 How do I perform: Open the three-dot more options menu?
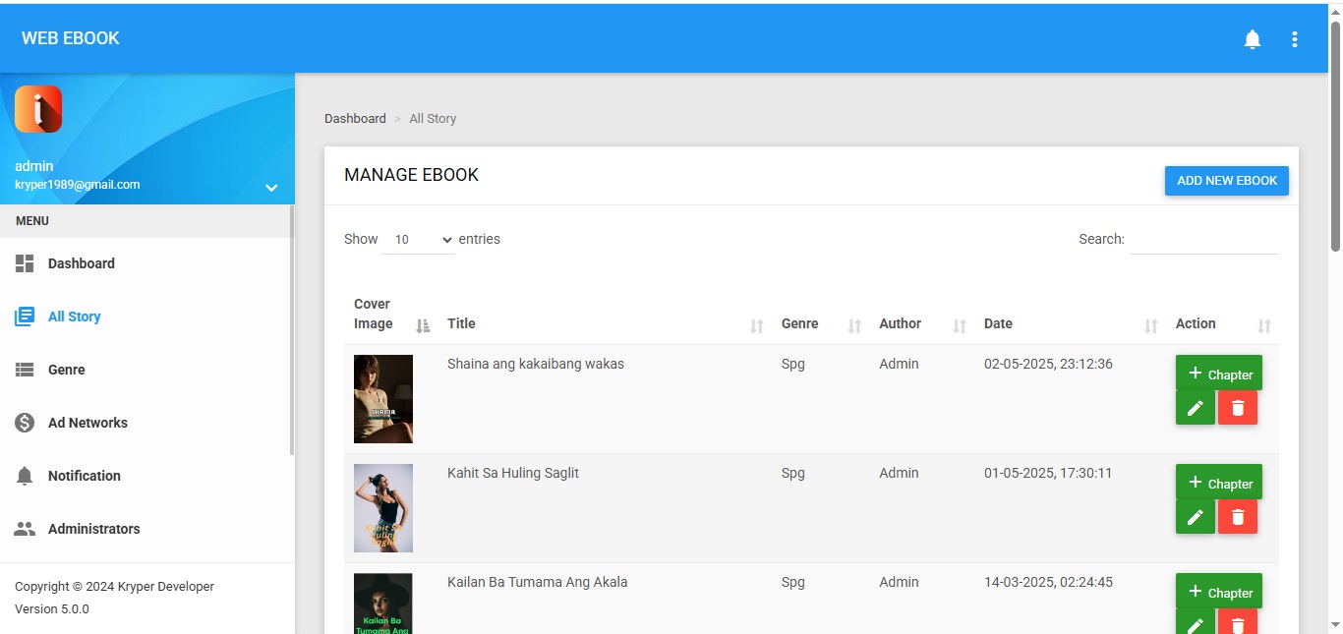pyautogui.click(x=1294, y=39)
